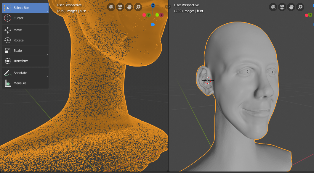Click camera view icon in right viewport
314x173 pixels.
click(282, 7)
